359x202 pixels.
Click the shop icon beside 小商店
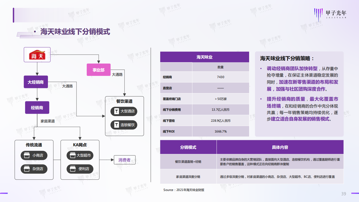point(26,155)
